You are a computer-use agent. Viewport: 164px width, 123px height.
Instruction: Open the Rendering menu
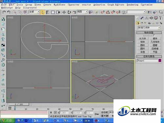133,5
